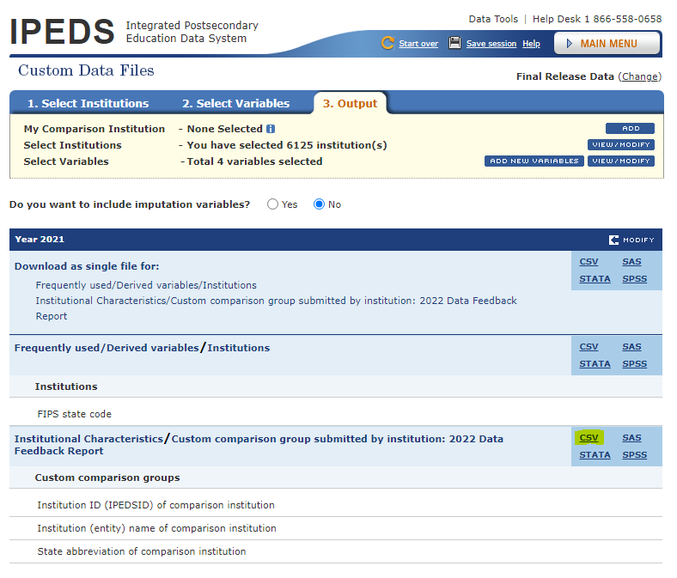Viewport: 677px width, 578px height.
Task: Click the Modify arrow icon in Year 2021 bar
Action: tap(613, 240)
